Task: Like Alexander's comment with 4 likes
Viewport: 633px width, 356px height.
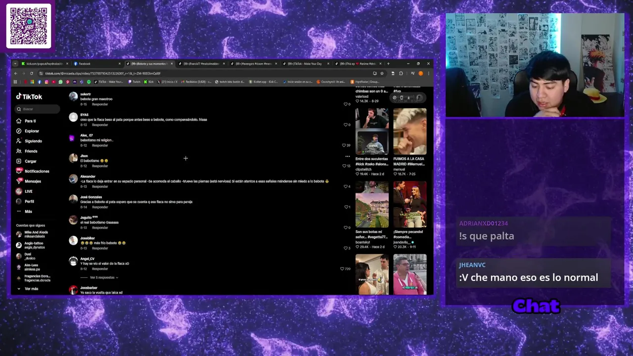Action: [x=346, y=186]
